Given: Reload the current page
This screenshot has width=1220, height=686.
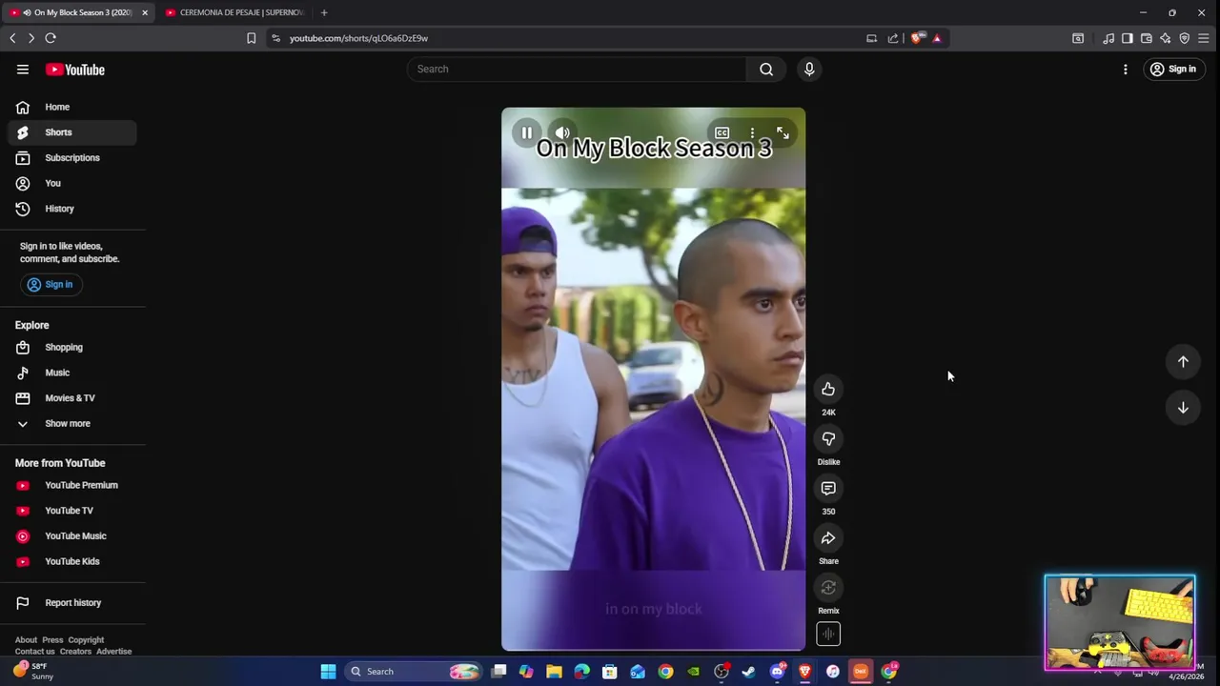Looking at the screenshot, I should (51, 38).
